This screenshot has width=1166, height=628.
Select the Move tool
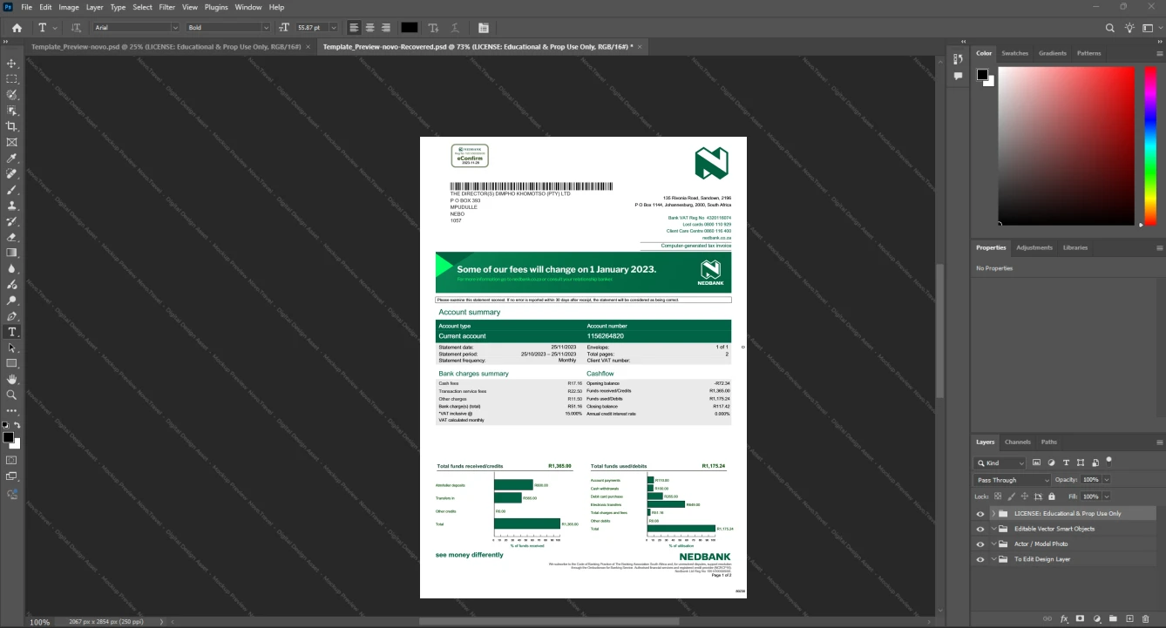(x=11, y=64)
